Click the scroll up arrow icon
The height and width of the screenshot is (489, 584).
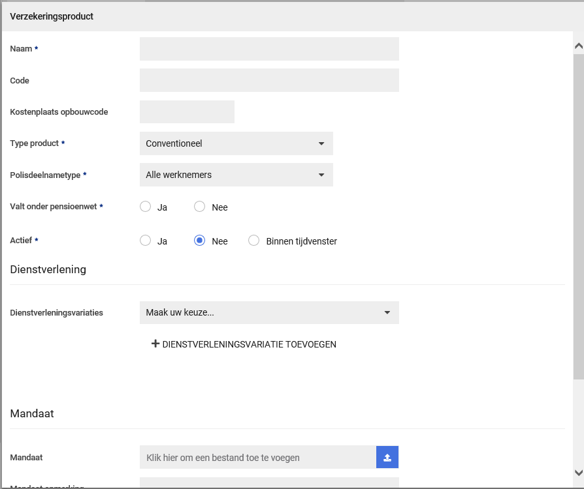point(578,46)
